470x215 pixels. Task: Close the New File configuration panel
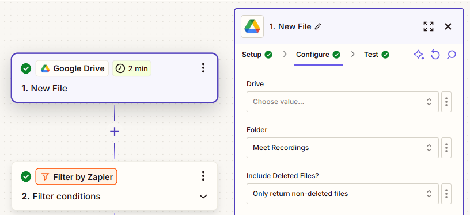click(448, 26)
